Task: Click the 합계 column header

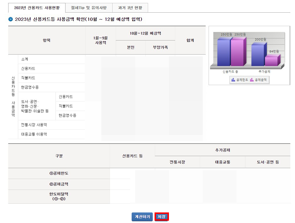Action: [190, 40]
